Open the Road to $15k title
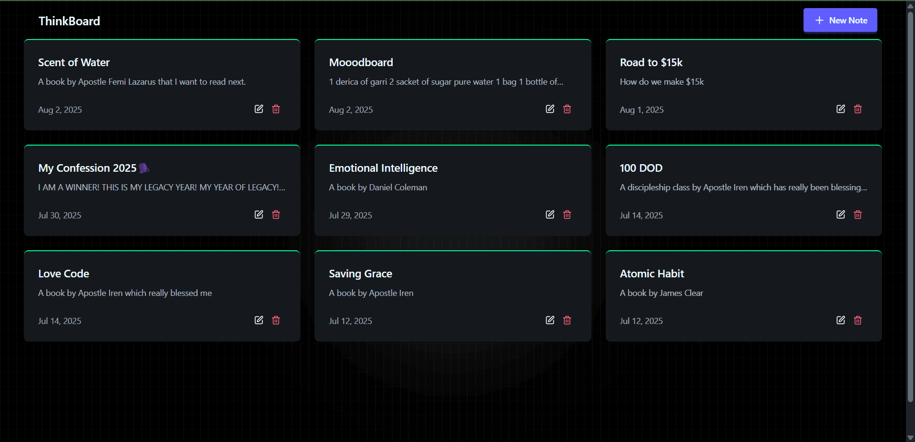Image resolution: width=915 pixels, height=442 pixels. [651, 62]
